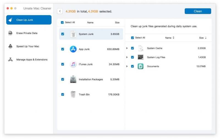Sort details list by Size arrows
The width and height of the screenshot is (220, 139).
206,38
